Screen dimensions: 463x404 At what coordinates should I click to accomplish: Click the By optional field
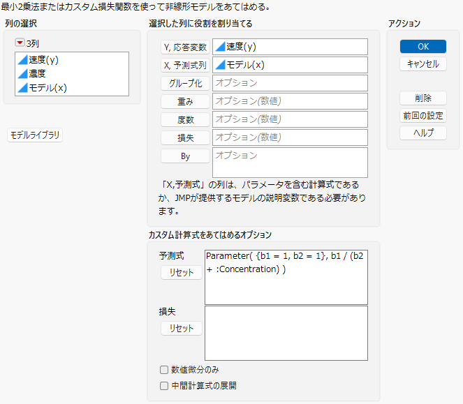pos(290,163)
